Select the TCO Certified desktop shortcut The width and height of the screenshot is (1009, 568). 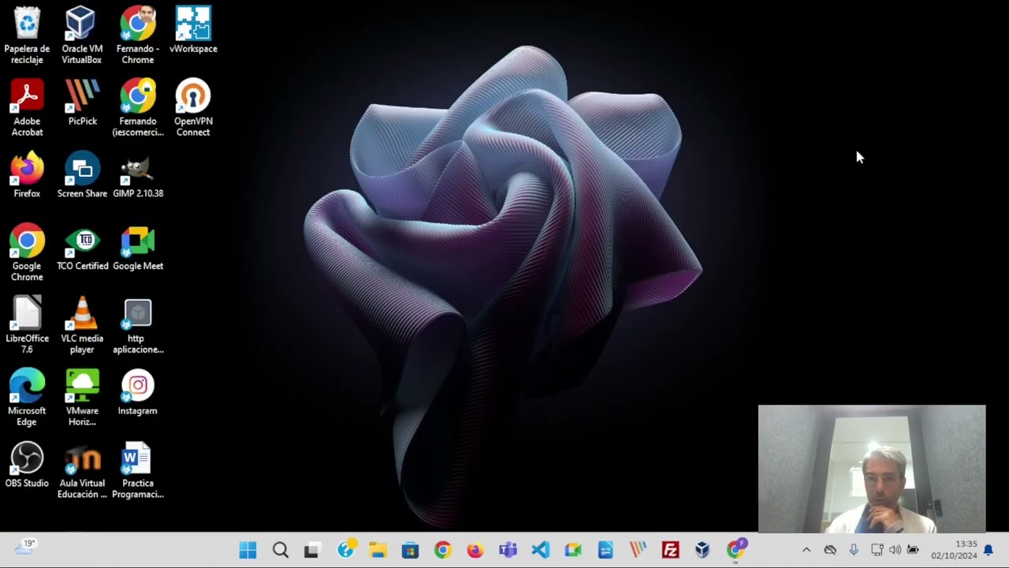pos(82,248)
